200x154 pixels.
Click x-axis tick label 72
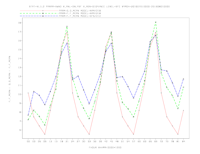pyautogui.click(x=161, y=141)
